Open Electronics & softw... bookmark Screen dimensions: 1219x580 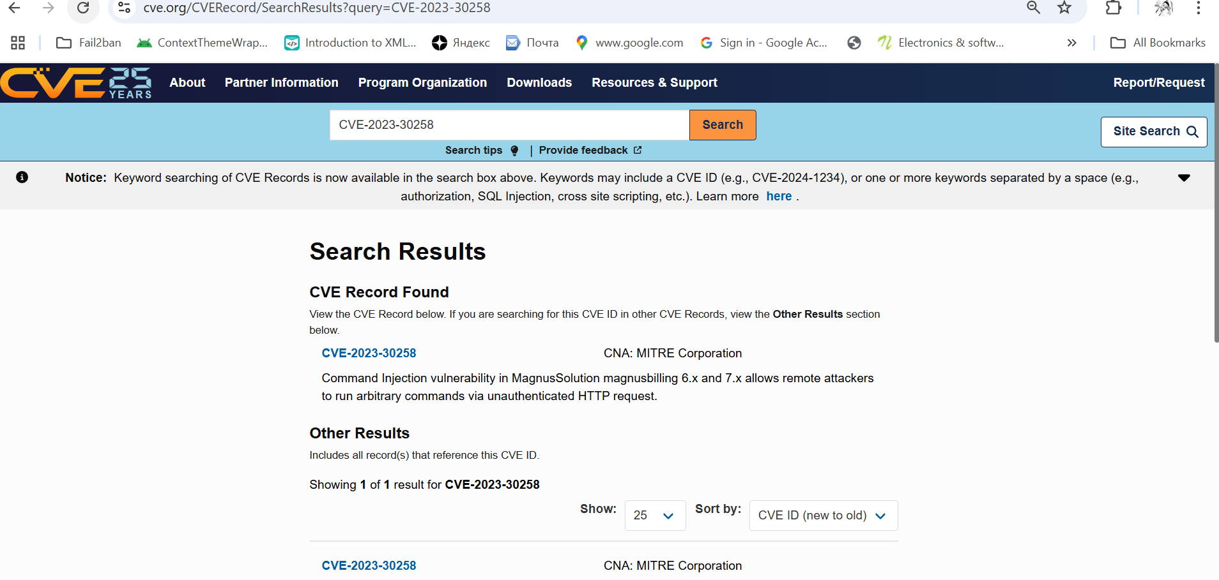(940, 43)
